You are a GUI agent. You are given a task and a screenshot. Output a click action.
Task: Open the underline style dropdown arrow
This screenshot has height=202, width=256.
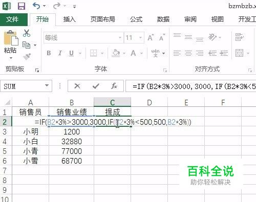pyautogui.click(x=80, y=53)
